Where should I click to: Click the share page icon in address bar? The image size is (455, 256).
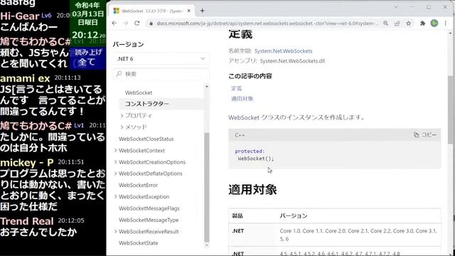(397, 23)
